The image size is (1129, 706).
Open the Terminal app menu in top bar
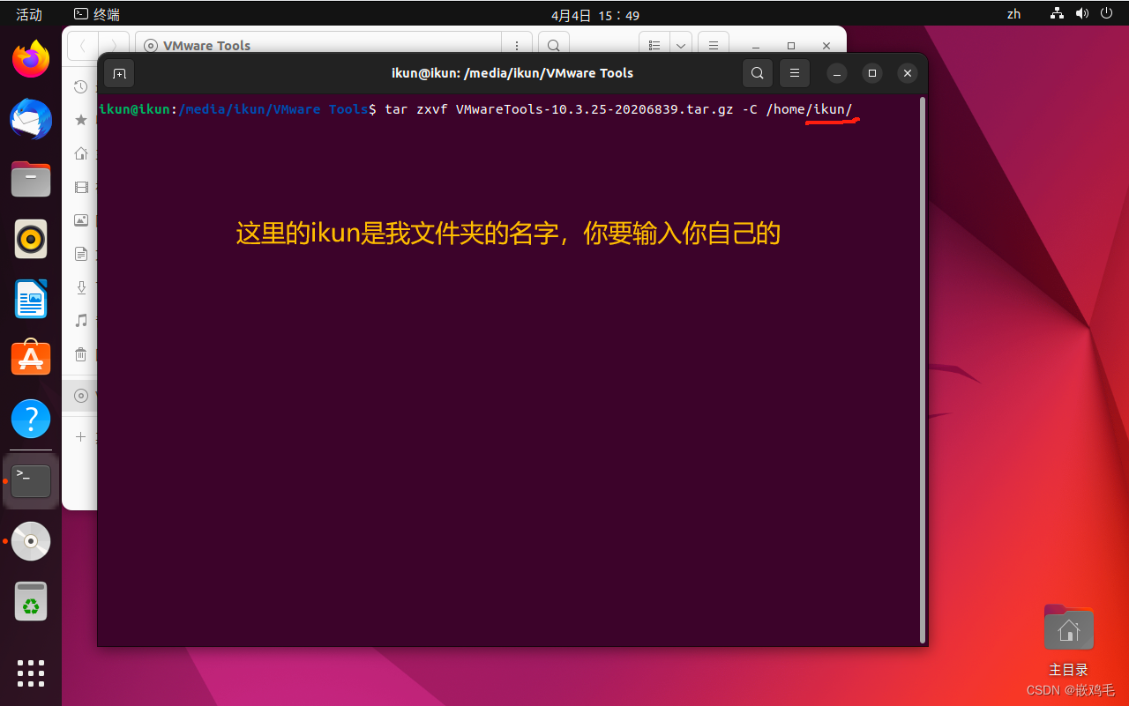(x=97, y=14)
